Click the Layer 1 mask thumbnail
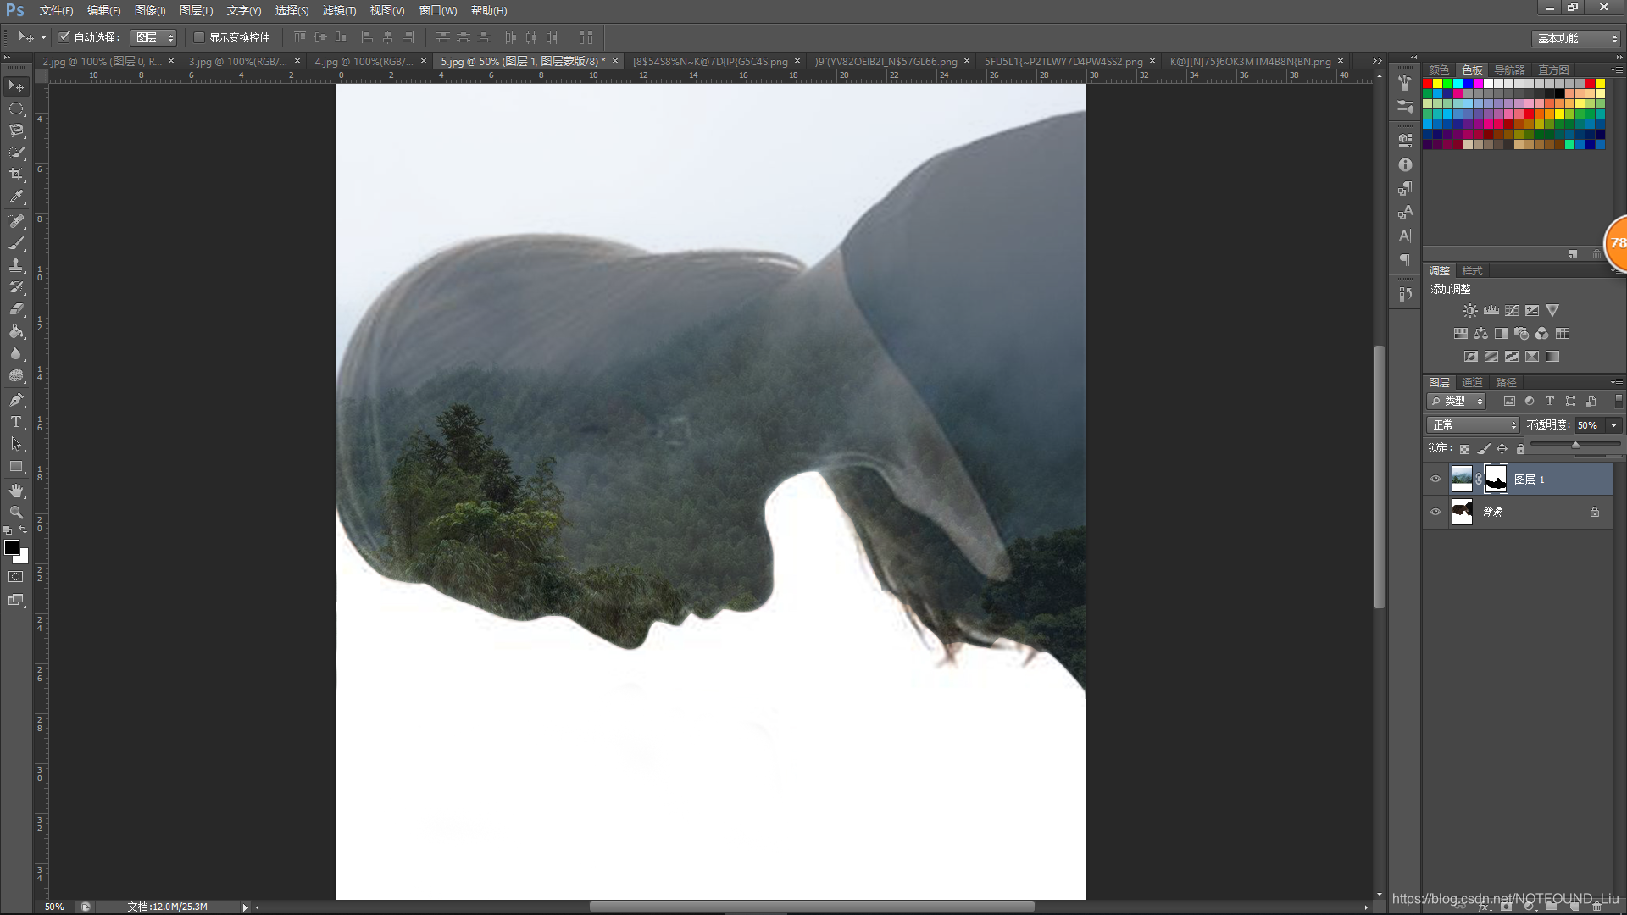The image size is (1627, 915). coord(1497,480)
